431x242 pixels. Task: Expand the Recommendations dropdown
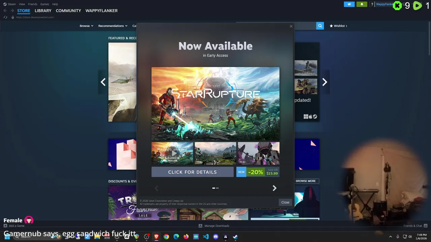[113, 26]
